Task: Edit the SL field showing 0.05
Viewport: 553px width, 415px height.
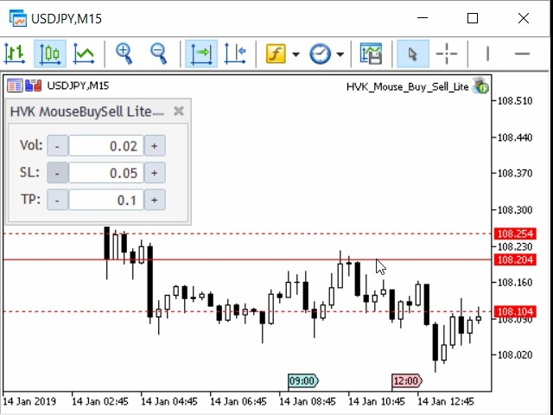Action: pos(106,173)
